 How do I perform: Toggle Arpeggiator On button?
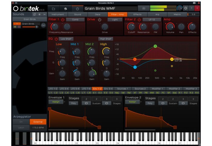click(21, 122)
